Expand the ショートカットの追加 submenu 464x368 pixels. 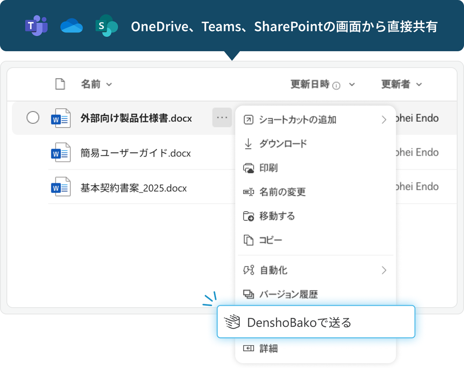pos(384,120)
